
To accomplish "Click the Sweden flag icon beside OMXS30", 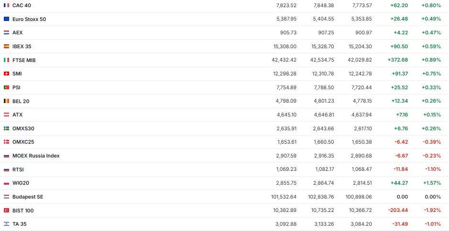I will click(x=6, y=128).
